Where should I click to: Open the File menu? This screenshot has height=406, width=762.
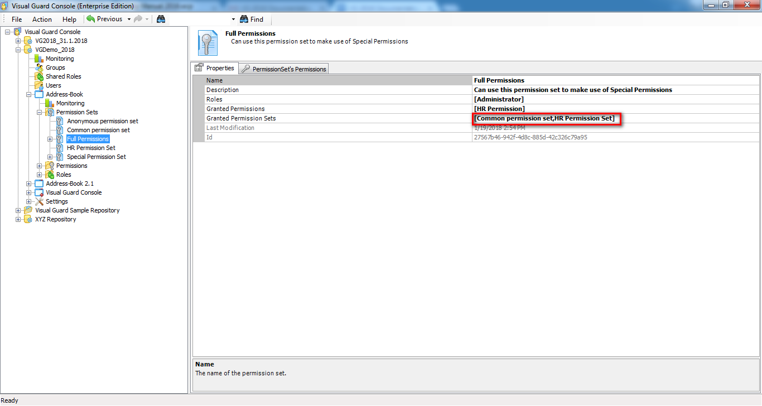pos(17,19)
